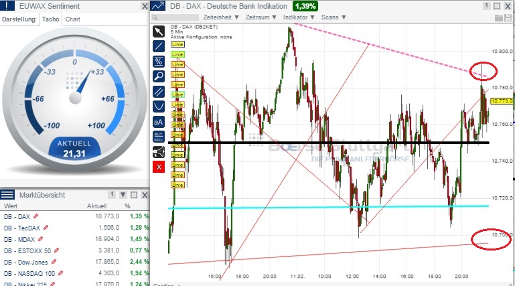Image resolution: width=515 pixels, height=286 pixels.
Task: Sort by the Aktuell column header
Action: [96, 206]
